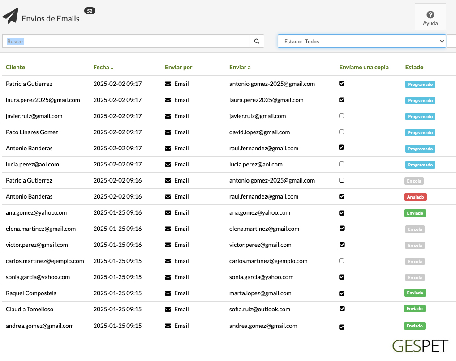
Task: Select client name Claudia Tomelloso
Action: coord(30,309)
